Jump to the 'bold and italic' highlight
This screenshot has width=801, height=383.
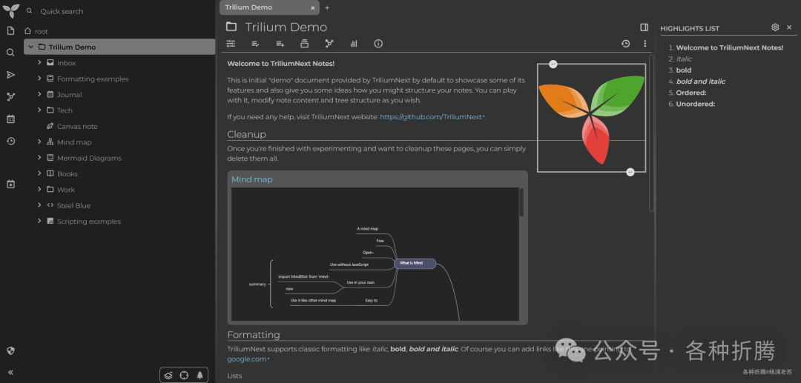coord(700,81)
